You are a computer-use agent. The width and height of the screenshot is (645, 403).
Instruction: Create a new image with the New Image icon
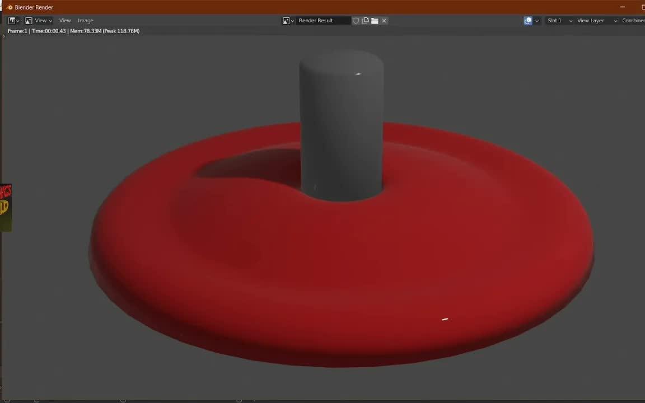coord(365,20)
